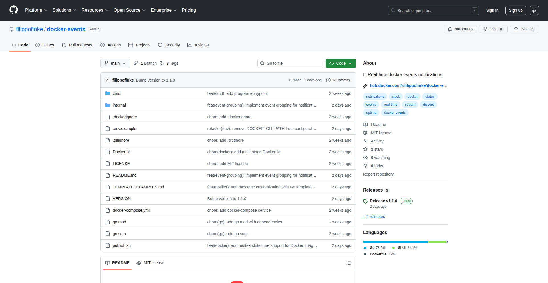Select the MIT license tab by README
Viewport: 548px width, 283px height.
(150, 263)
